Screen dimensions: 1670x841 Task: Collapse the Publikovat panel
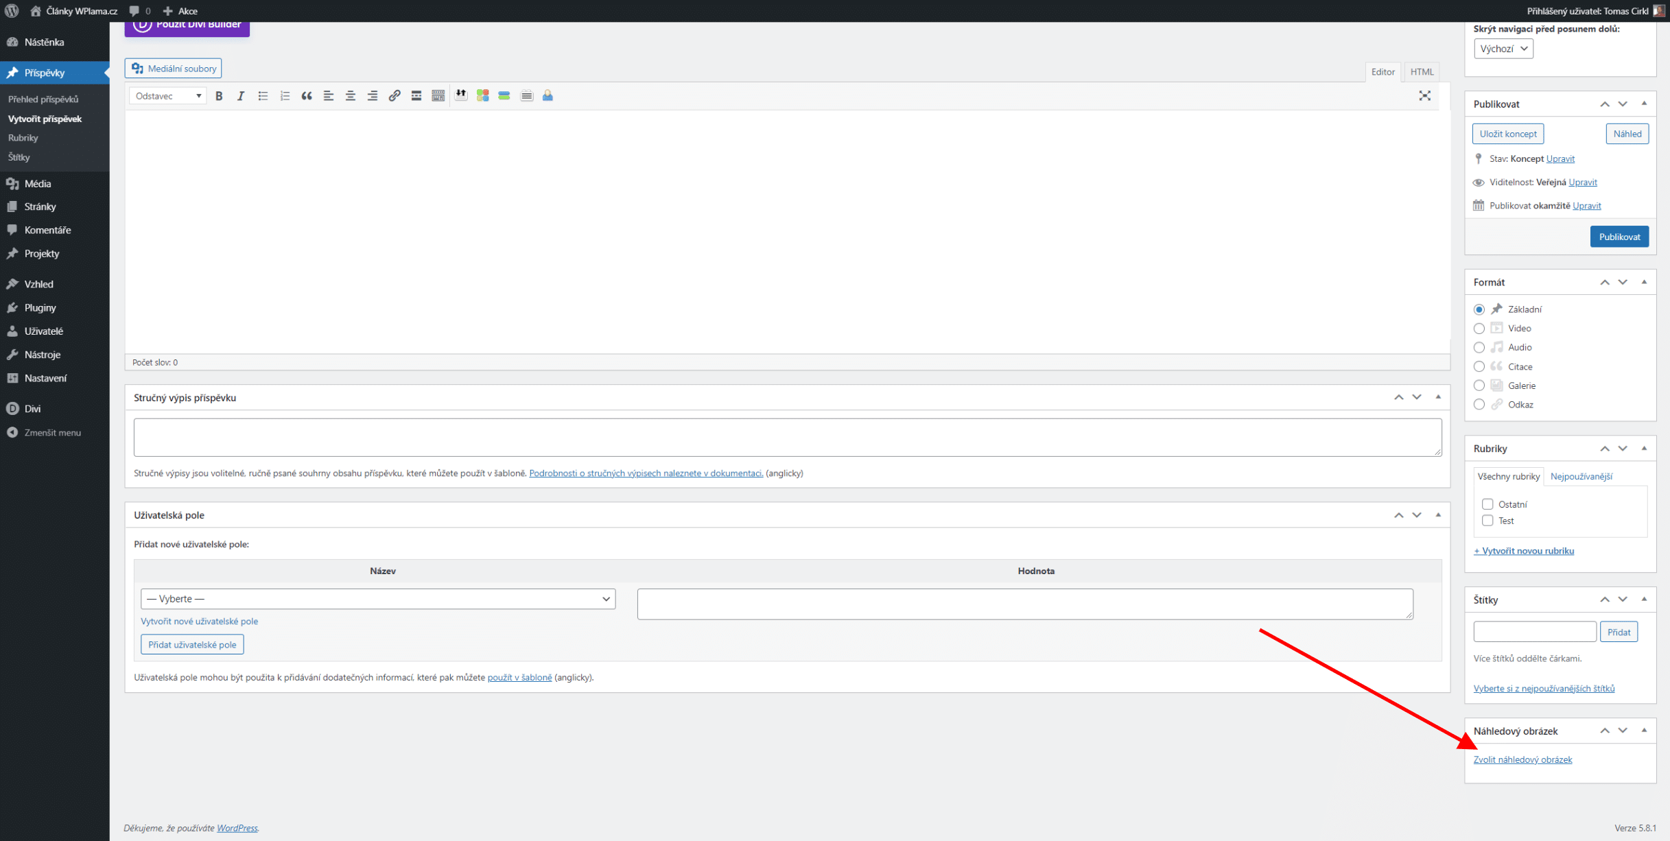tap(1644, 104)
